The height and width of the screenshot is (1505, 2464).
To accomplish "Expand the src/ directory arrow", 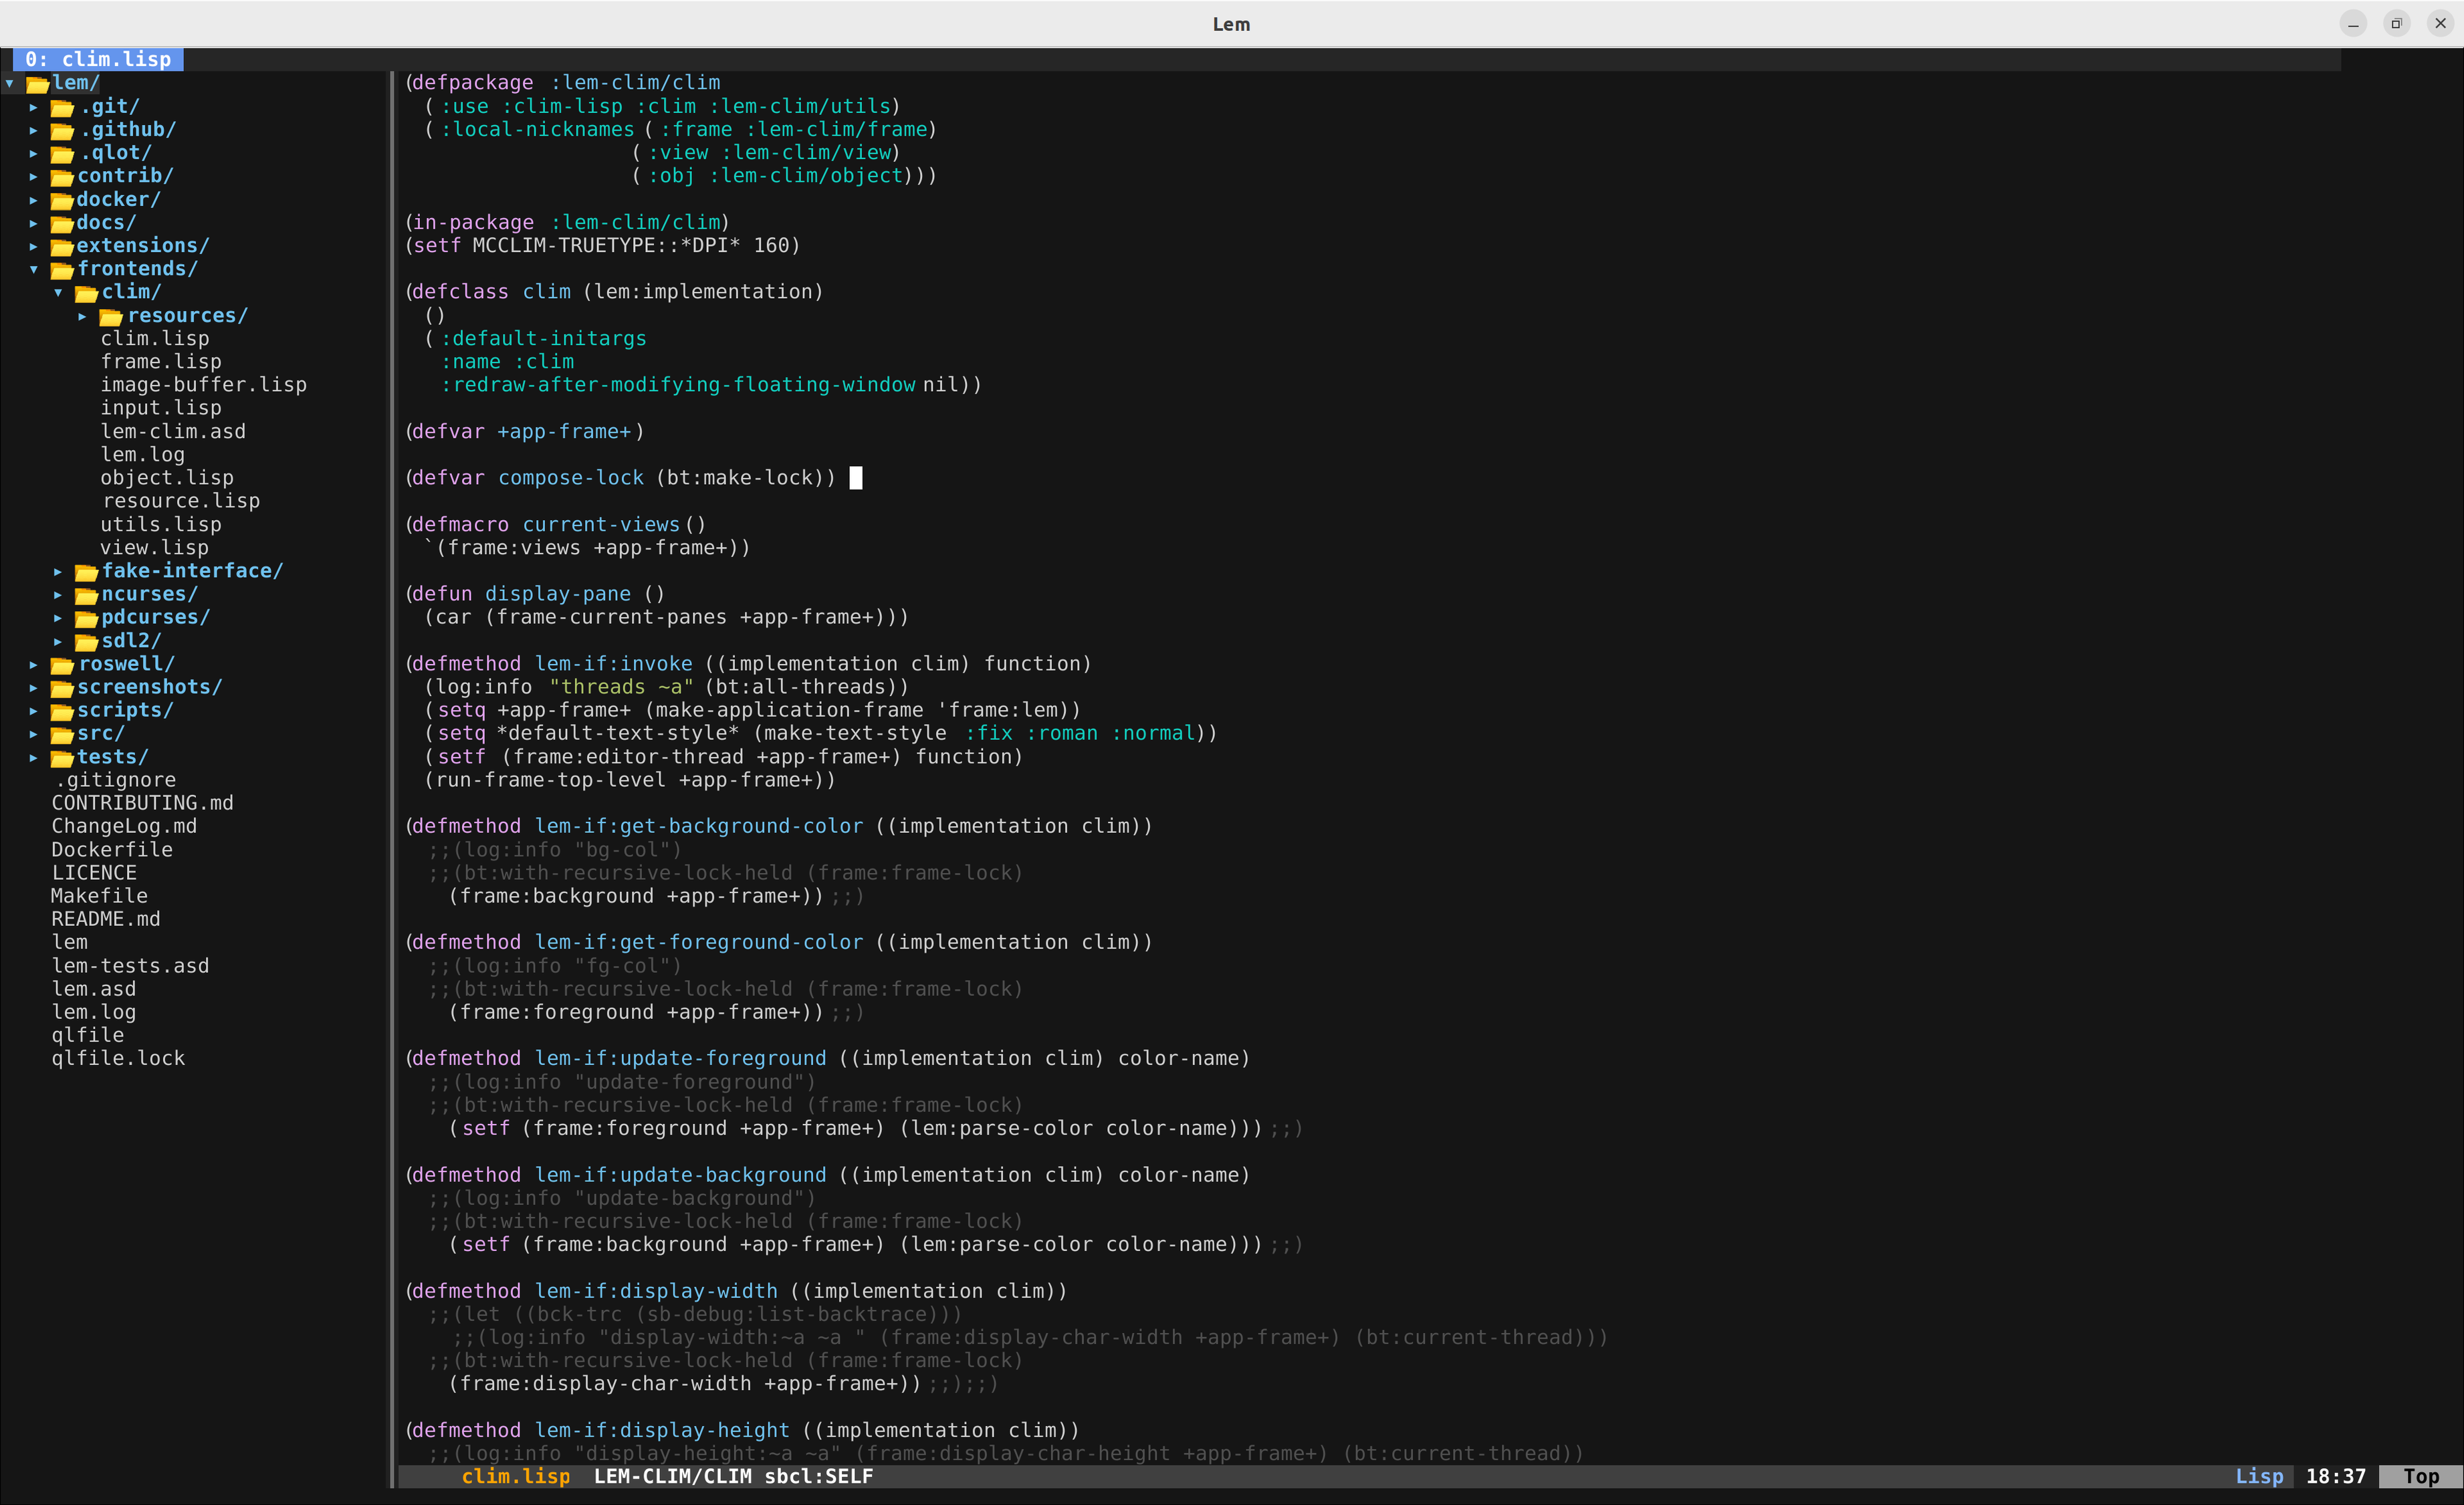I will coord(34,734).
